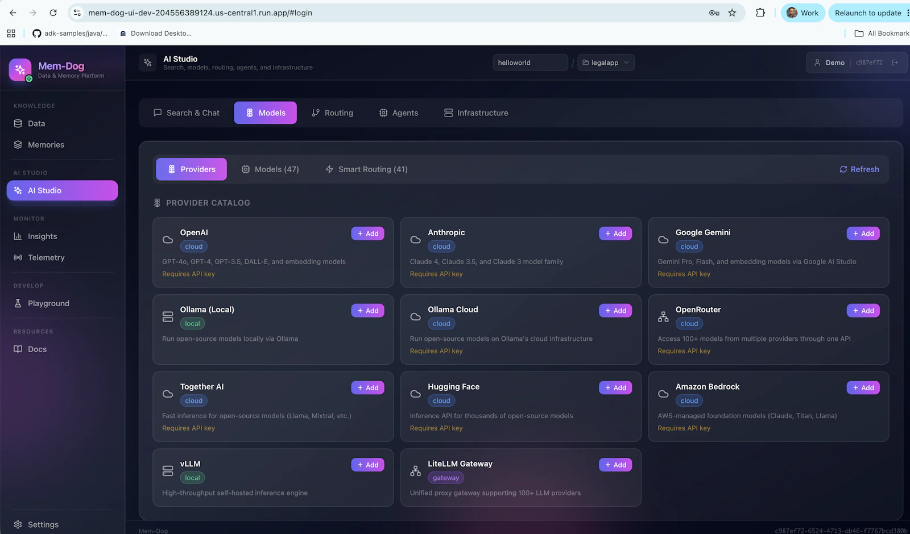Open Playground in the sidebar

click(x=63, y=303)
